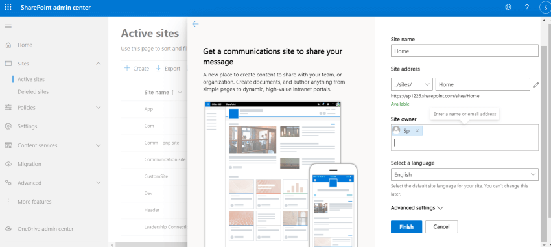
Task: Click the Advanced icon in sidebar
Action: pos(8,183)
